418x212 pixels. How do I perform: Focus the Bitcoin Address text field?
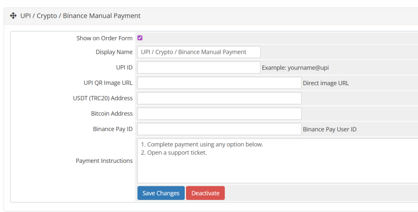click(219, 114)
